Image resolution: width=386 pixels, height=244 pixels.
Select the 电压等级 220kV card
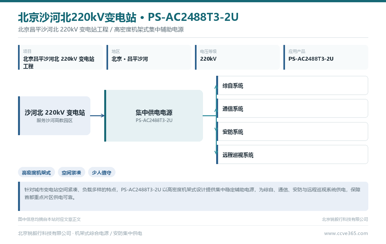(x=237, y=57)
